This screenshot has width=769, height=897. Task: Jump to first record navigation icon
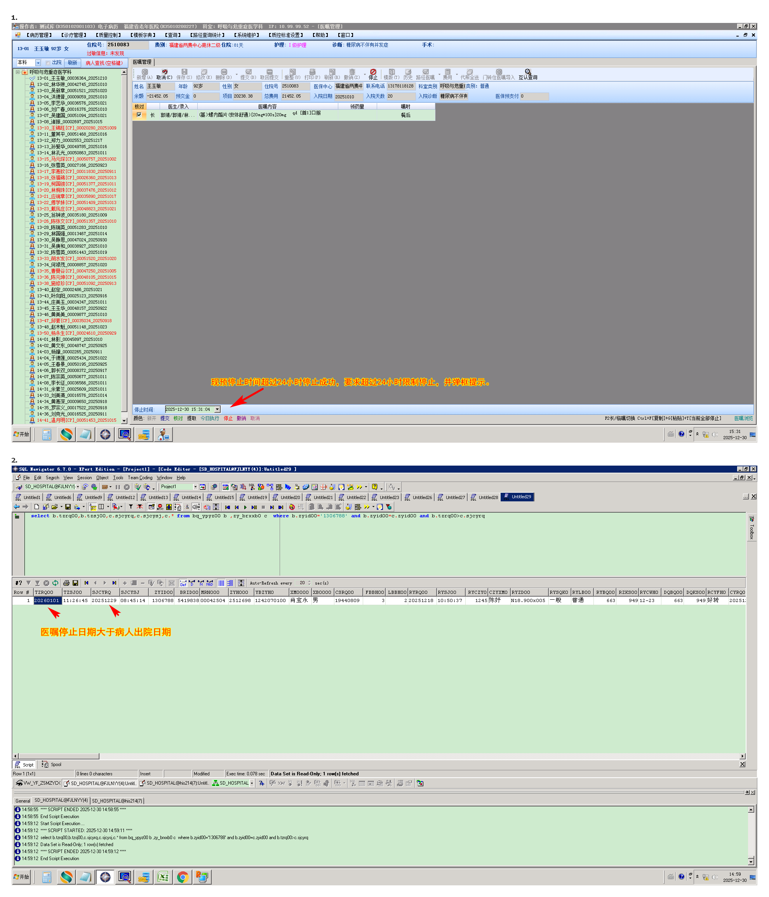tap(87, 583)
